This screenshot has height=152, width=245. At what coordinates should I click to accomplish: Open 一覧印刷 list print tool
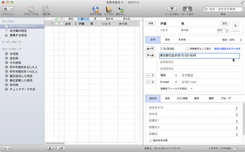(45, 9)
